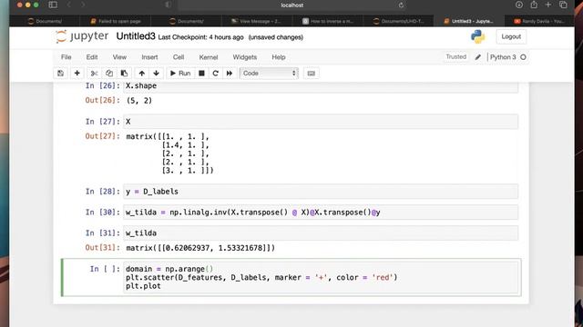The height and width of the screenshot is (327, 583).
Task: Click the y = D_labels cell
Action: coord(321,192)
